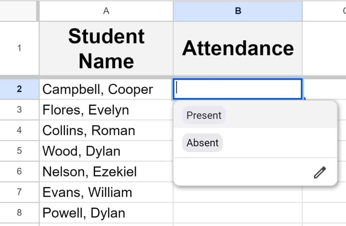Choose Present from attendance dropdown

tap(204, 115)
